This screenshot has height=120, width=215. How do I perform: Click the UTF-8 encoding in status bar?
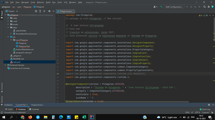(x=197, y=113)
